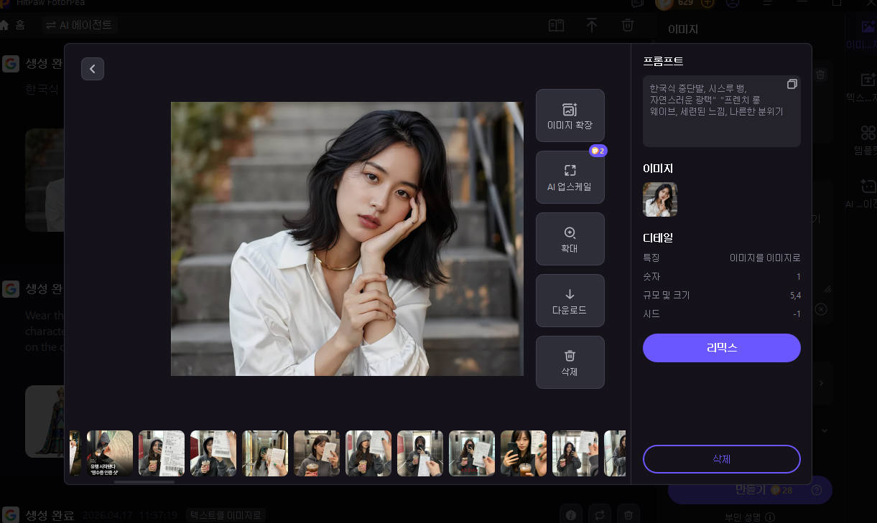Screen dimensions: 877x523
Task: Select the source image thumbnail under 이미지
Action: (659, 199)
